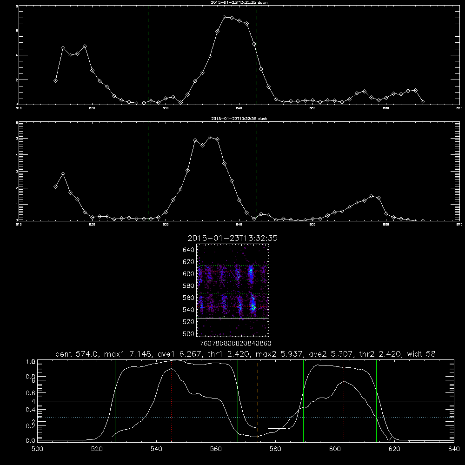Viewport: 465px width, 465px height.
Task: Click the left green dashed line in dusk plot
Action: 148,172
